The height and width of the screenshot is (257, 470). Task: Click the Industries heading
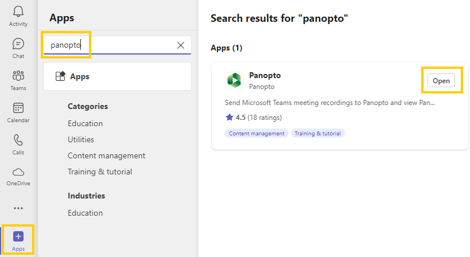pyautogui.click(x=86, y=196)
